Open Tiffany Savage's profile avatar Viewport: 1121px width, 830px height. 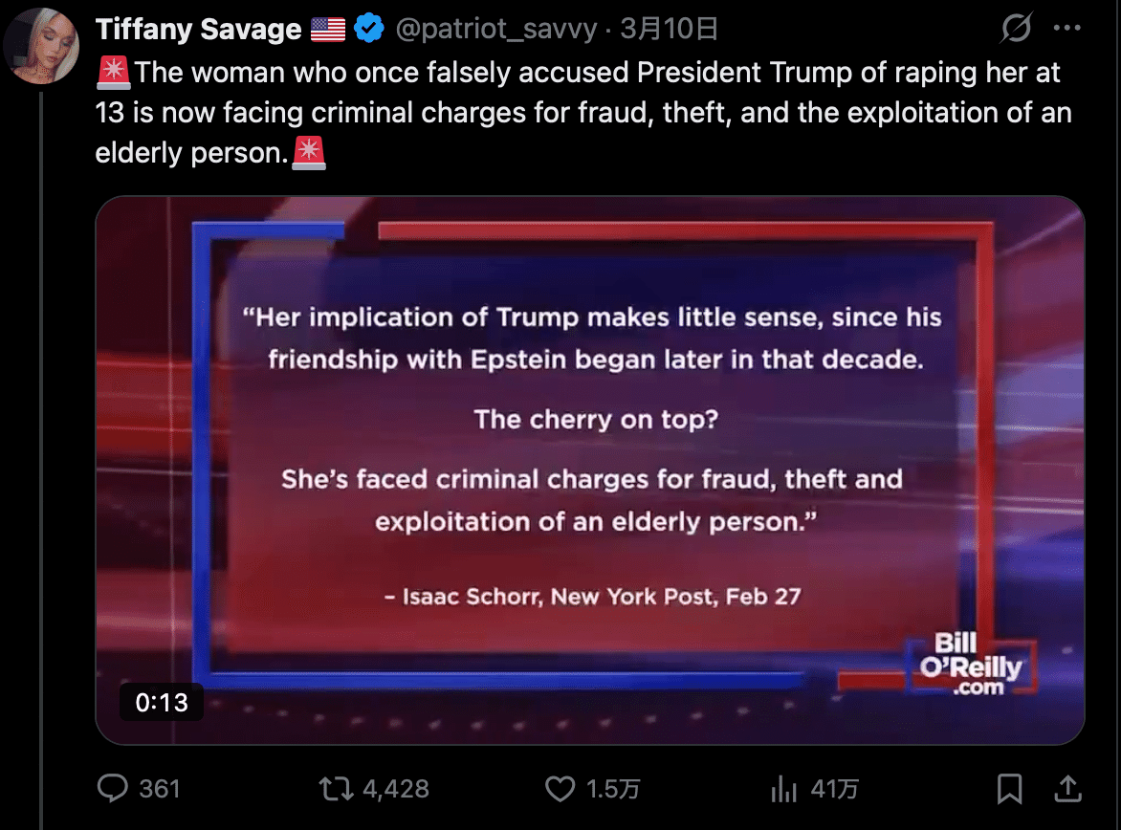pyautogui.click(x=41, y=43)
